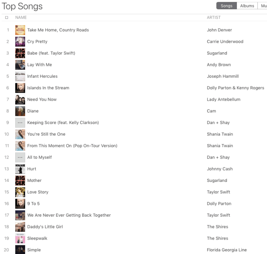Switch to the Albums tab
The image size is (267, 254).
[x=247, y=6]
